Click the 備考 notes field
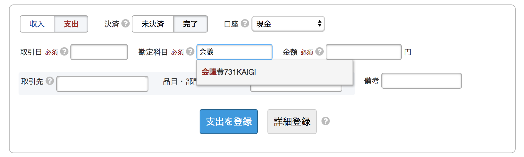 point(421,81)
